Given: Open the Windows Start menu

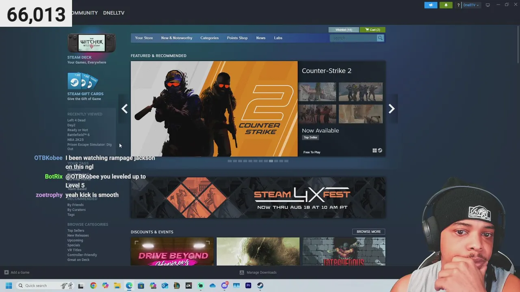Looking at the screenshot, I should click(x=9, y=286).
